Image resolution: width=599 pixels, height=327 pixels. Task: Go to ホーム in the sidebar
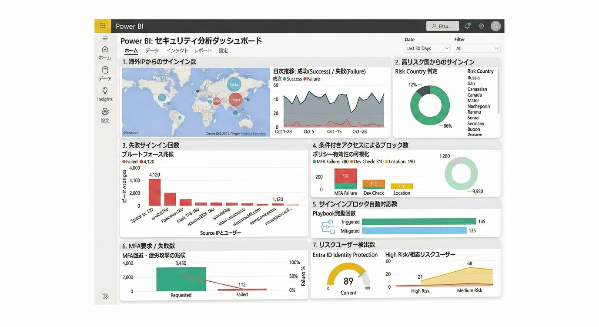pos(105,53)
